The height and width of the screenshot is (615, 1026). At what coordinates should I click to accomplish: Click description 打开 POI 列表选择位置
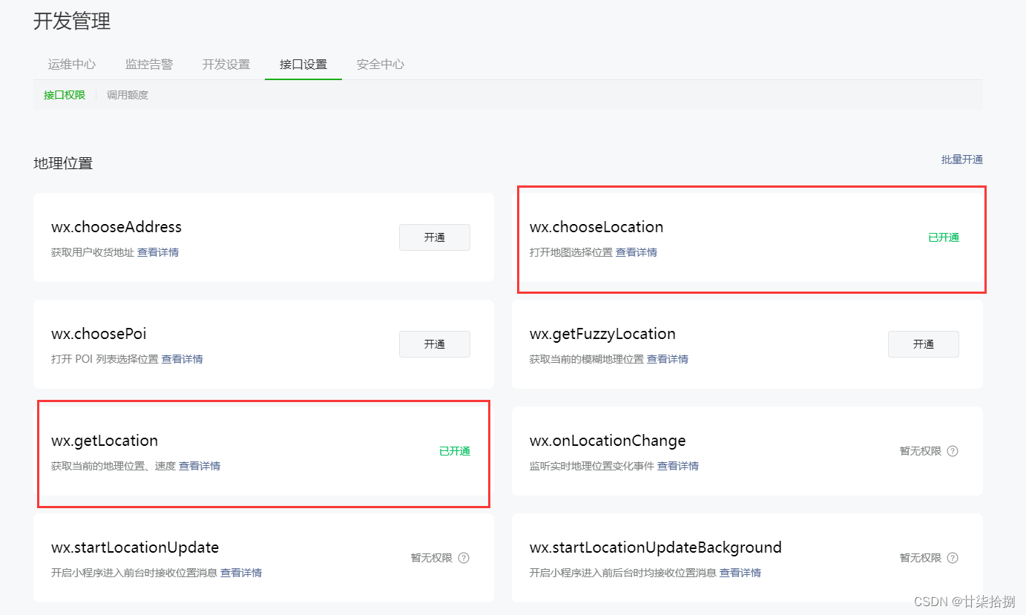(x=105, y=359)
